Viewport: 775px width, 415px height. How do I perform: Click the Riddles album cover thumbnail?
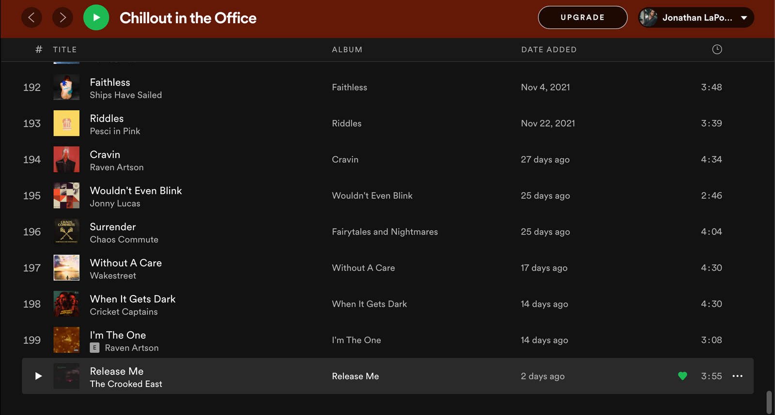coord(66,123)
